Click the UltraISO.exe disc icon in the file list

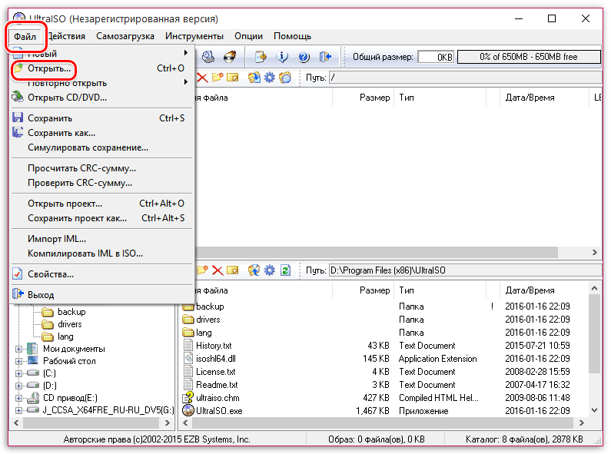pos(188,410)
